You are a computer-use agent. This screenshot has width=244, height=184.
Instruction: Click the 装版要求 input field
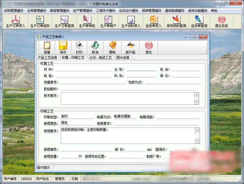click(157, 123)
